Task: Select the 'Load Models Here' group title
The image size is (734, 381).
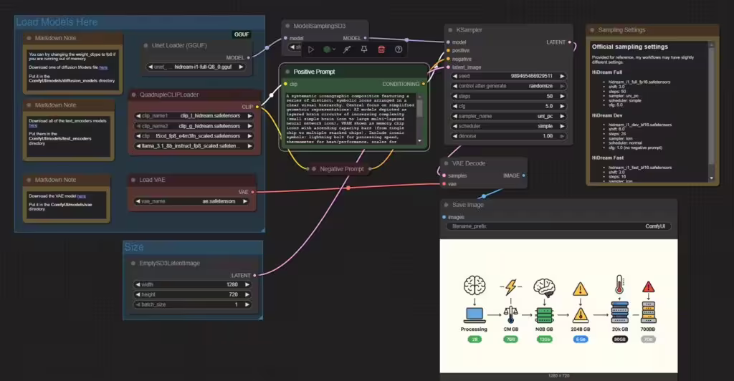Action: [x=57, y=22]
